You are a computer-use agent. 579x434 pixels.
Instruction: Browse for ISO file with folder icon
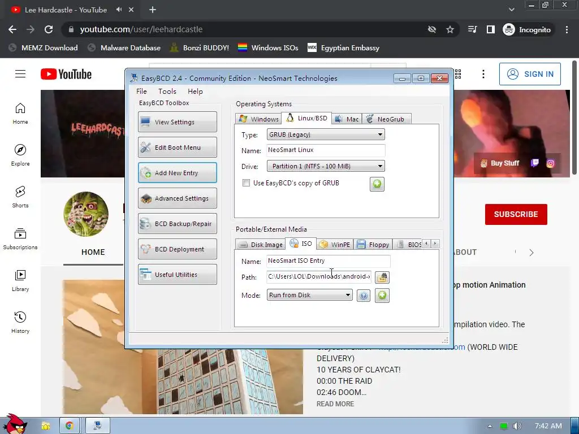point(382,277)
